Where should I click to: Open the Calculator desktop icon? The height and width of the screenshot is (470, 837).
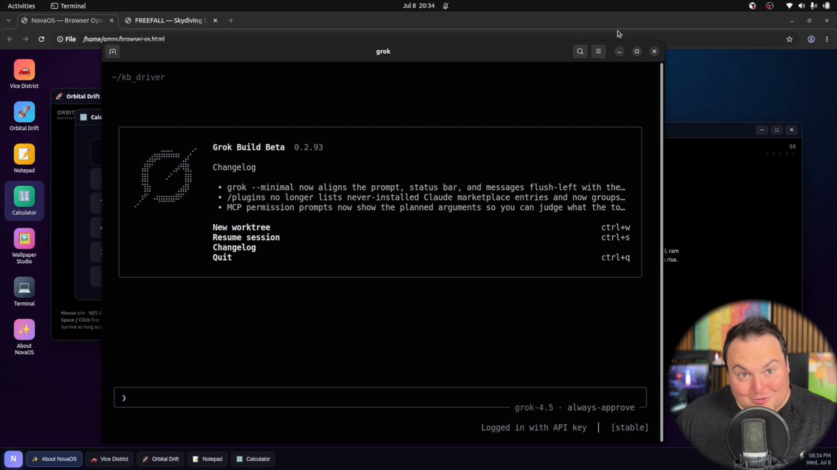coord(24,201)
